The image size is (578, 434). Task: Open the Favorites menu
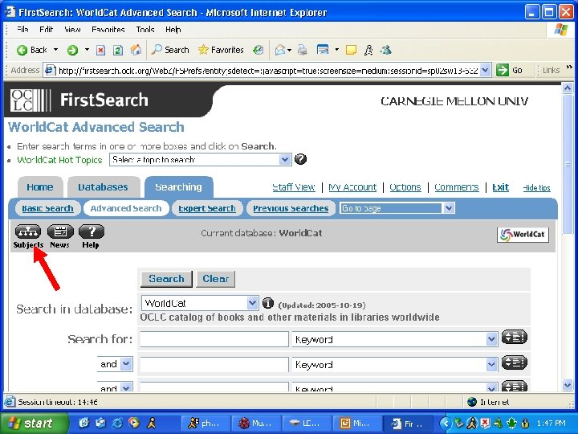[108, 30]
